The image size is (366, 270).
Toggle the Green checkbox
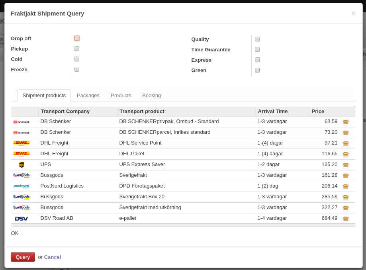click(257, 70)
